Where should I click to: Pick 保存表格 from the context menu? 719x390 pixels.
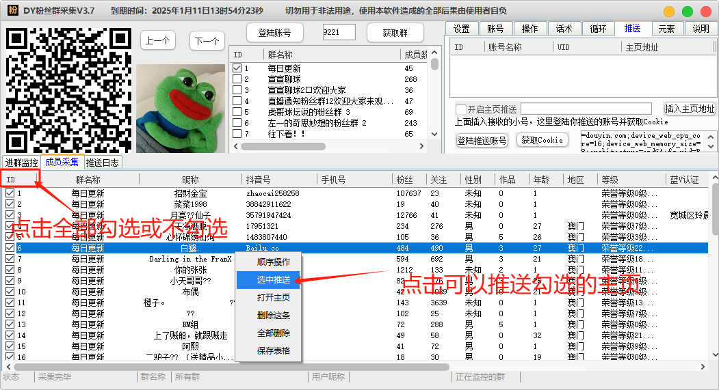click(x=273, y=351)
